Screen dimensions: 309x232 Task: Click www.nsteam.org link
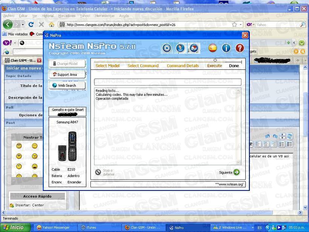click(x=229, y=184)
